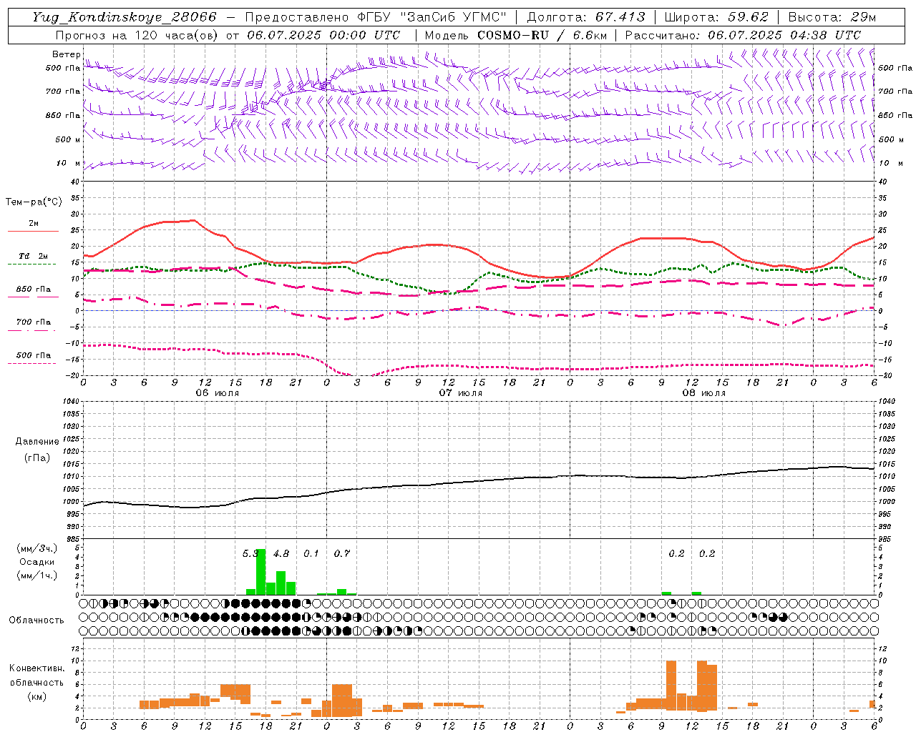This screenshot has height=732, width=916.
Task: Click the 850 гПа legend in temperature panel
Action: point(33,290)
